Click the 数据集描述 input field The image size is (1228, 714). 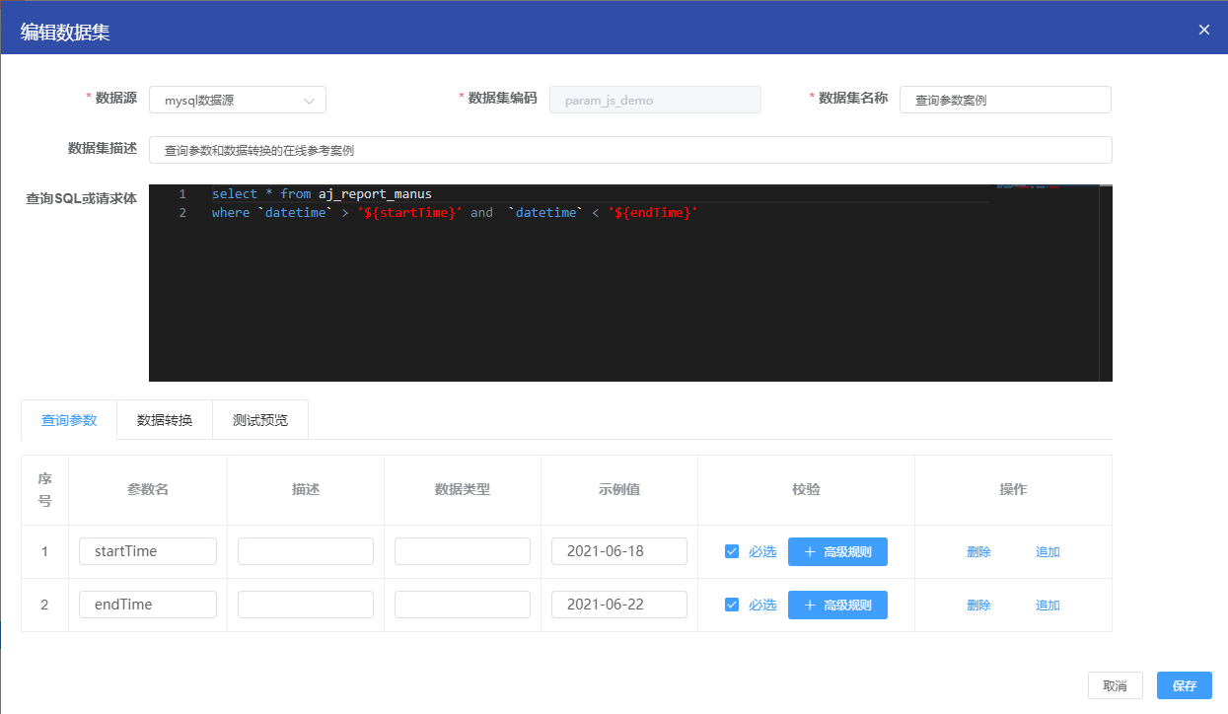tap(630, 151)
